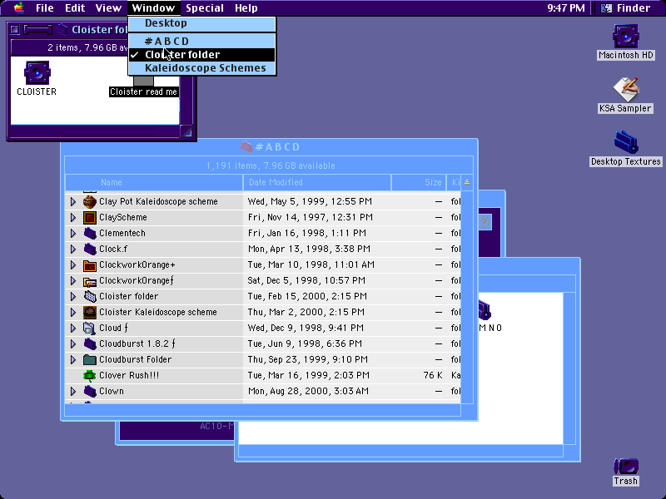The height and width of the screenshot is (499, 666).
Task: Click the Cloister folder row icon
Action: (x=90, y=296)
